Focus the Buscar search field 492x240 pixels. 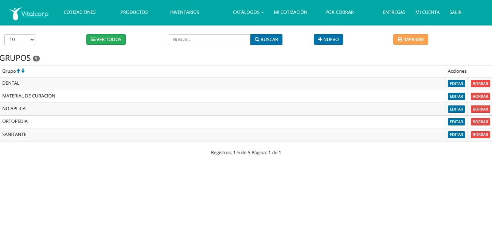coord(209,40)
